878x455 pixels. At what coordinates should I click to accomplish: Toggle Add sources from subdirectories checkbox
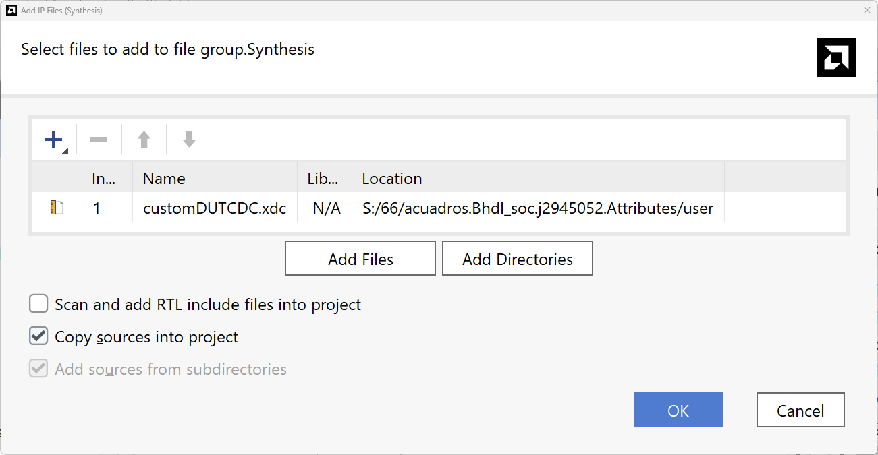pyautogui.click(x=38, y=369)
